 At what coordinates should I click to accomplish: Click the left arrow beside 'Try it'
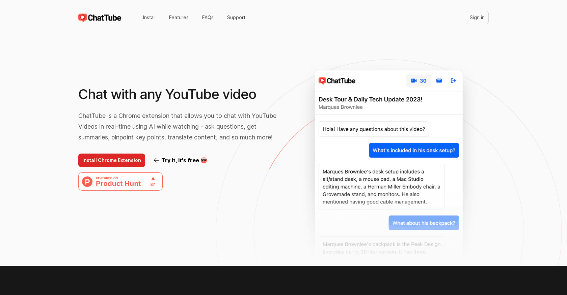click(156, 160)
